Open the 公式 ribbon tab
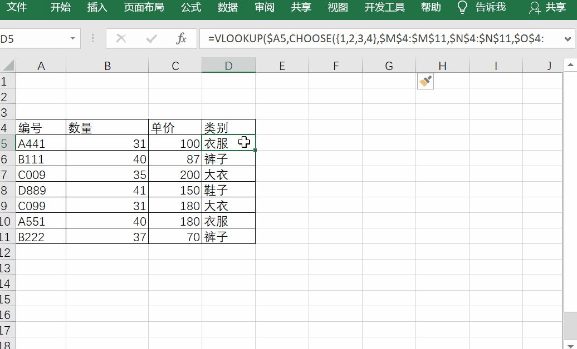 click(191, 7)
